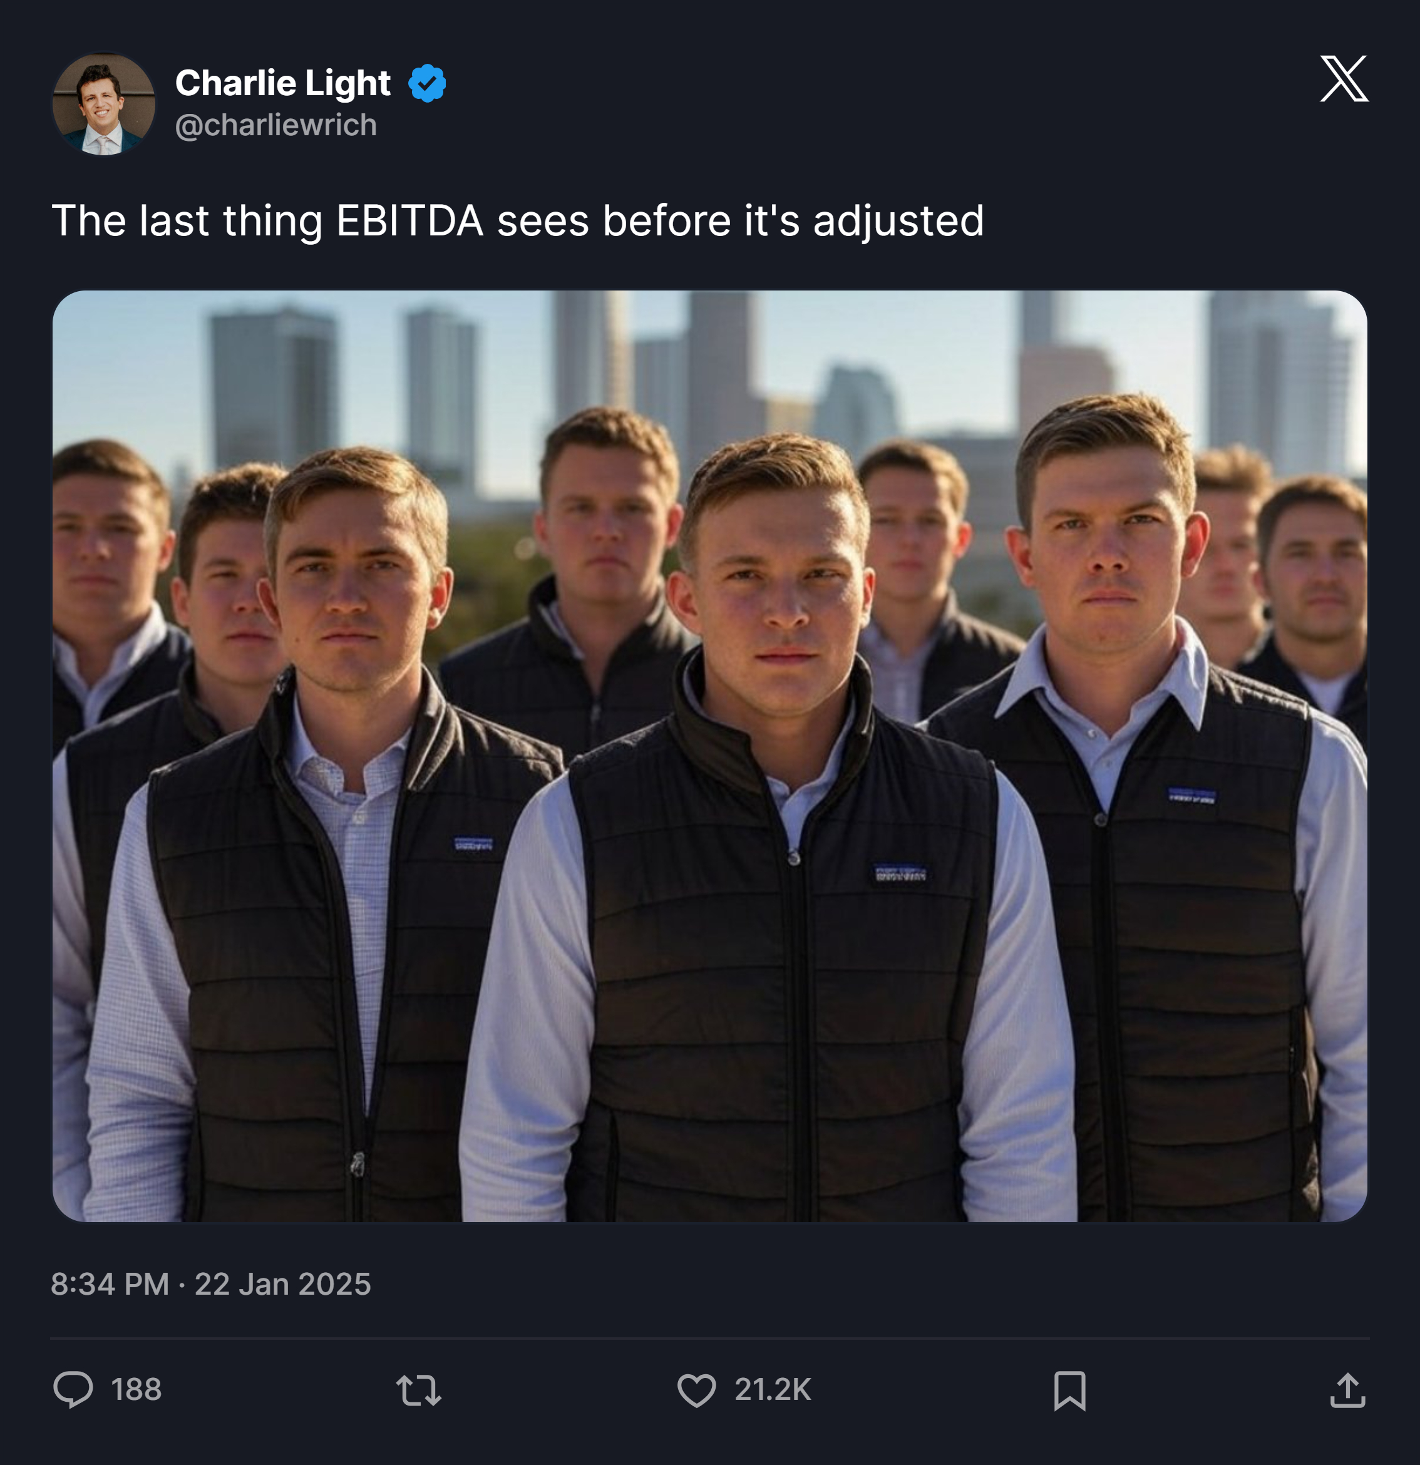The width and height of the screenshot is (1420, 1465).
Task: Click the 188 replies count
Action: click(136, 1389)
